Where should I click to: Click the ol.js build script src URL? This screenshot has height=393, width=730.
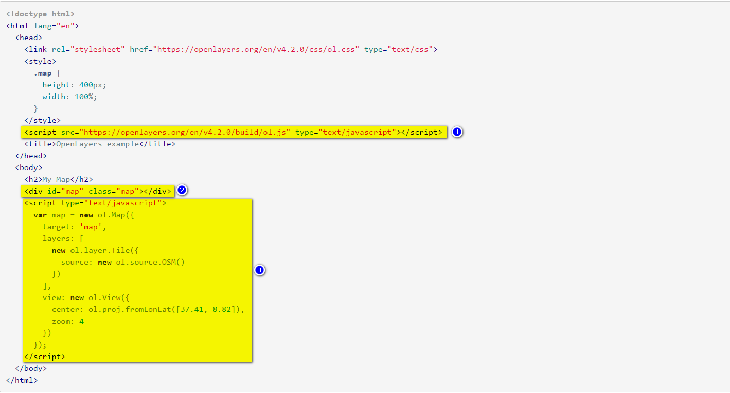coord(185,132)
